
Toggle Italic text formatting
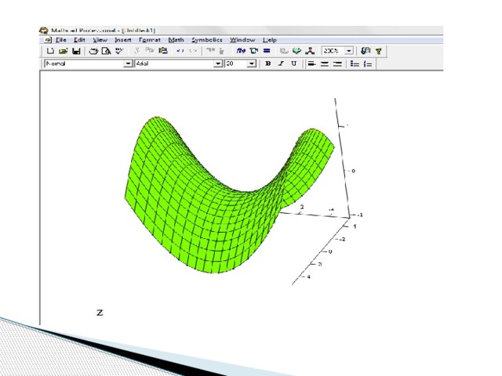click(281, 64)
